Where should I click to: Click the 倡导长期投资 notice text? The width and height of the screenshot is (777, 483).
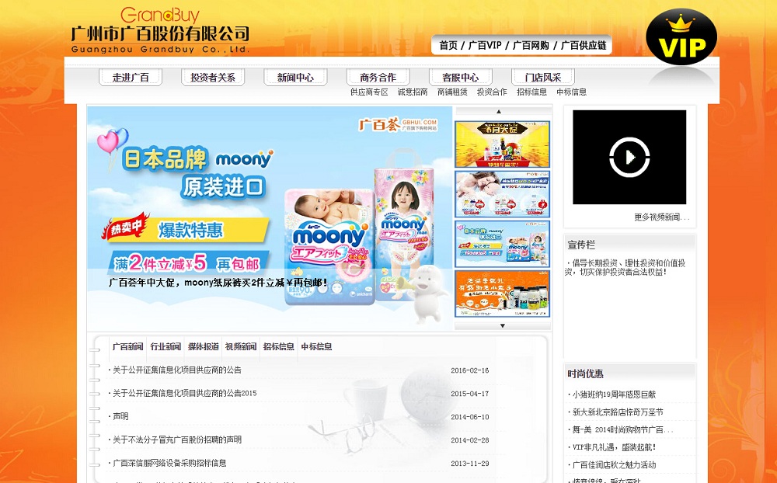point(625,267)
